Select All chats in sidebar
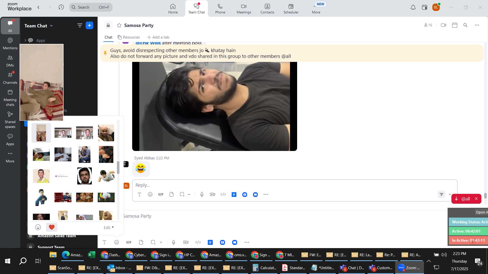 tap(10, 26)
